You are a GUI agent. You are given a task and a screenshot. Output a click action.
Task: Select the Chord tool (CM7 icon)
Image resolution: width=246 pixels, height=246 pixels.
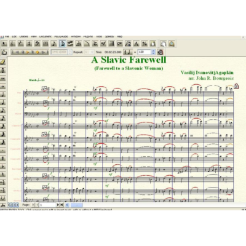tap(119, 44)
